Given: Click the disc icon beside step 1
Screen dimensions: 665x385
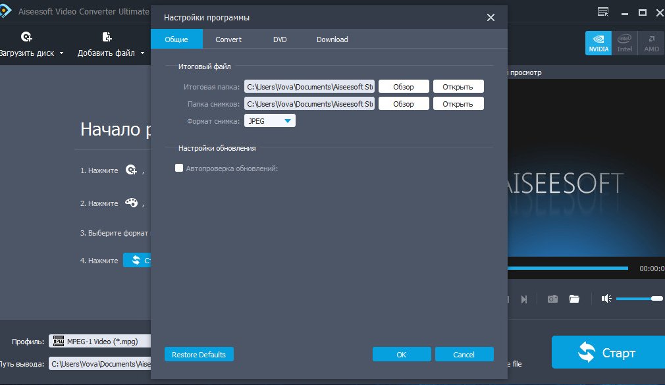Looking at the screenshot, I should point(131,170).
